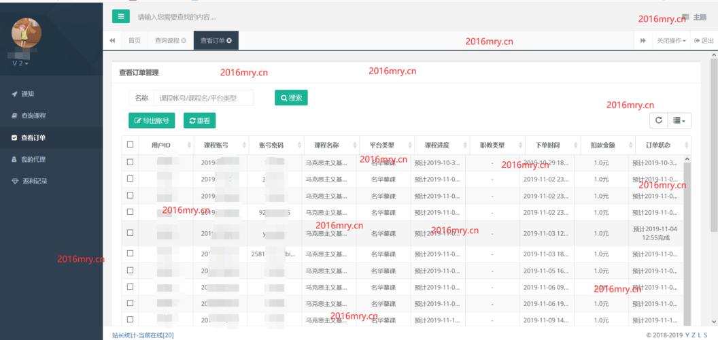This screenshot has height=340, width=718.
Task: Close the 查询课程 tab
Action: click(x=184, y=41)
